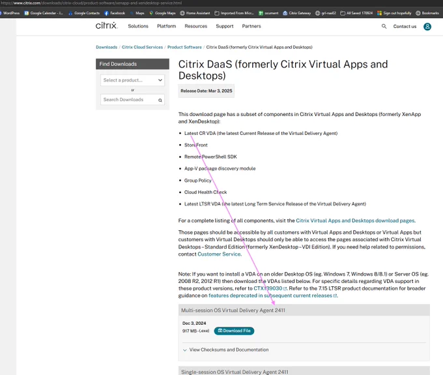
Task: Open the Resources menu
Action: 196,26
